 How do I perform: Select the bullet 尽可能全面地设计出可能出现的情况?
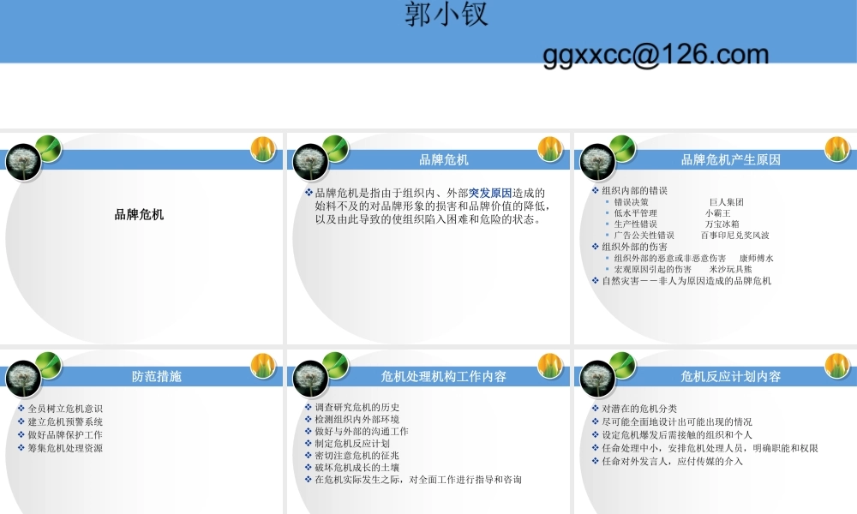click(x=677, y=421)
